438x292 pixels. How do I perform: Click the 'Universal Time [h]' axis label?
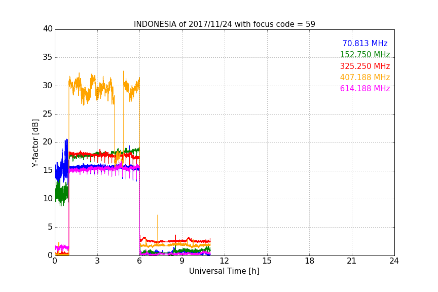[224, 271]
